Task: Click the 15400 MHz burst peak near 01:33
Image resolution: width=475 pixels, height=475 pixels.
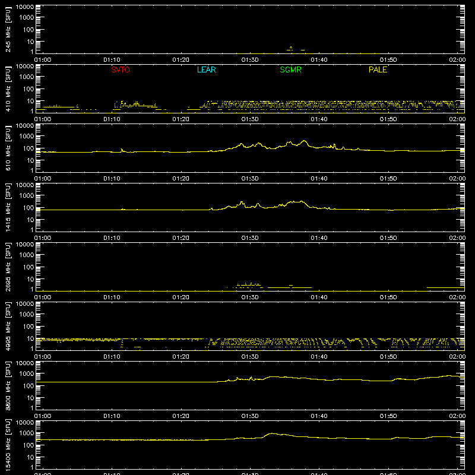Action: click(272, 433)
